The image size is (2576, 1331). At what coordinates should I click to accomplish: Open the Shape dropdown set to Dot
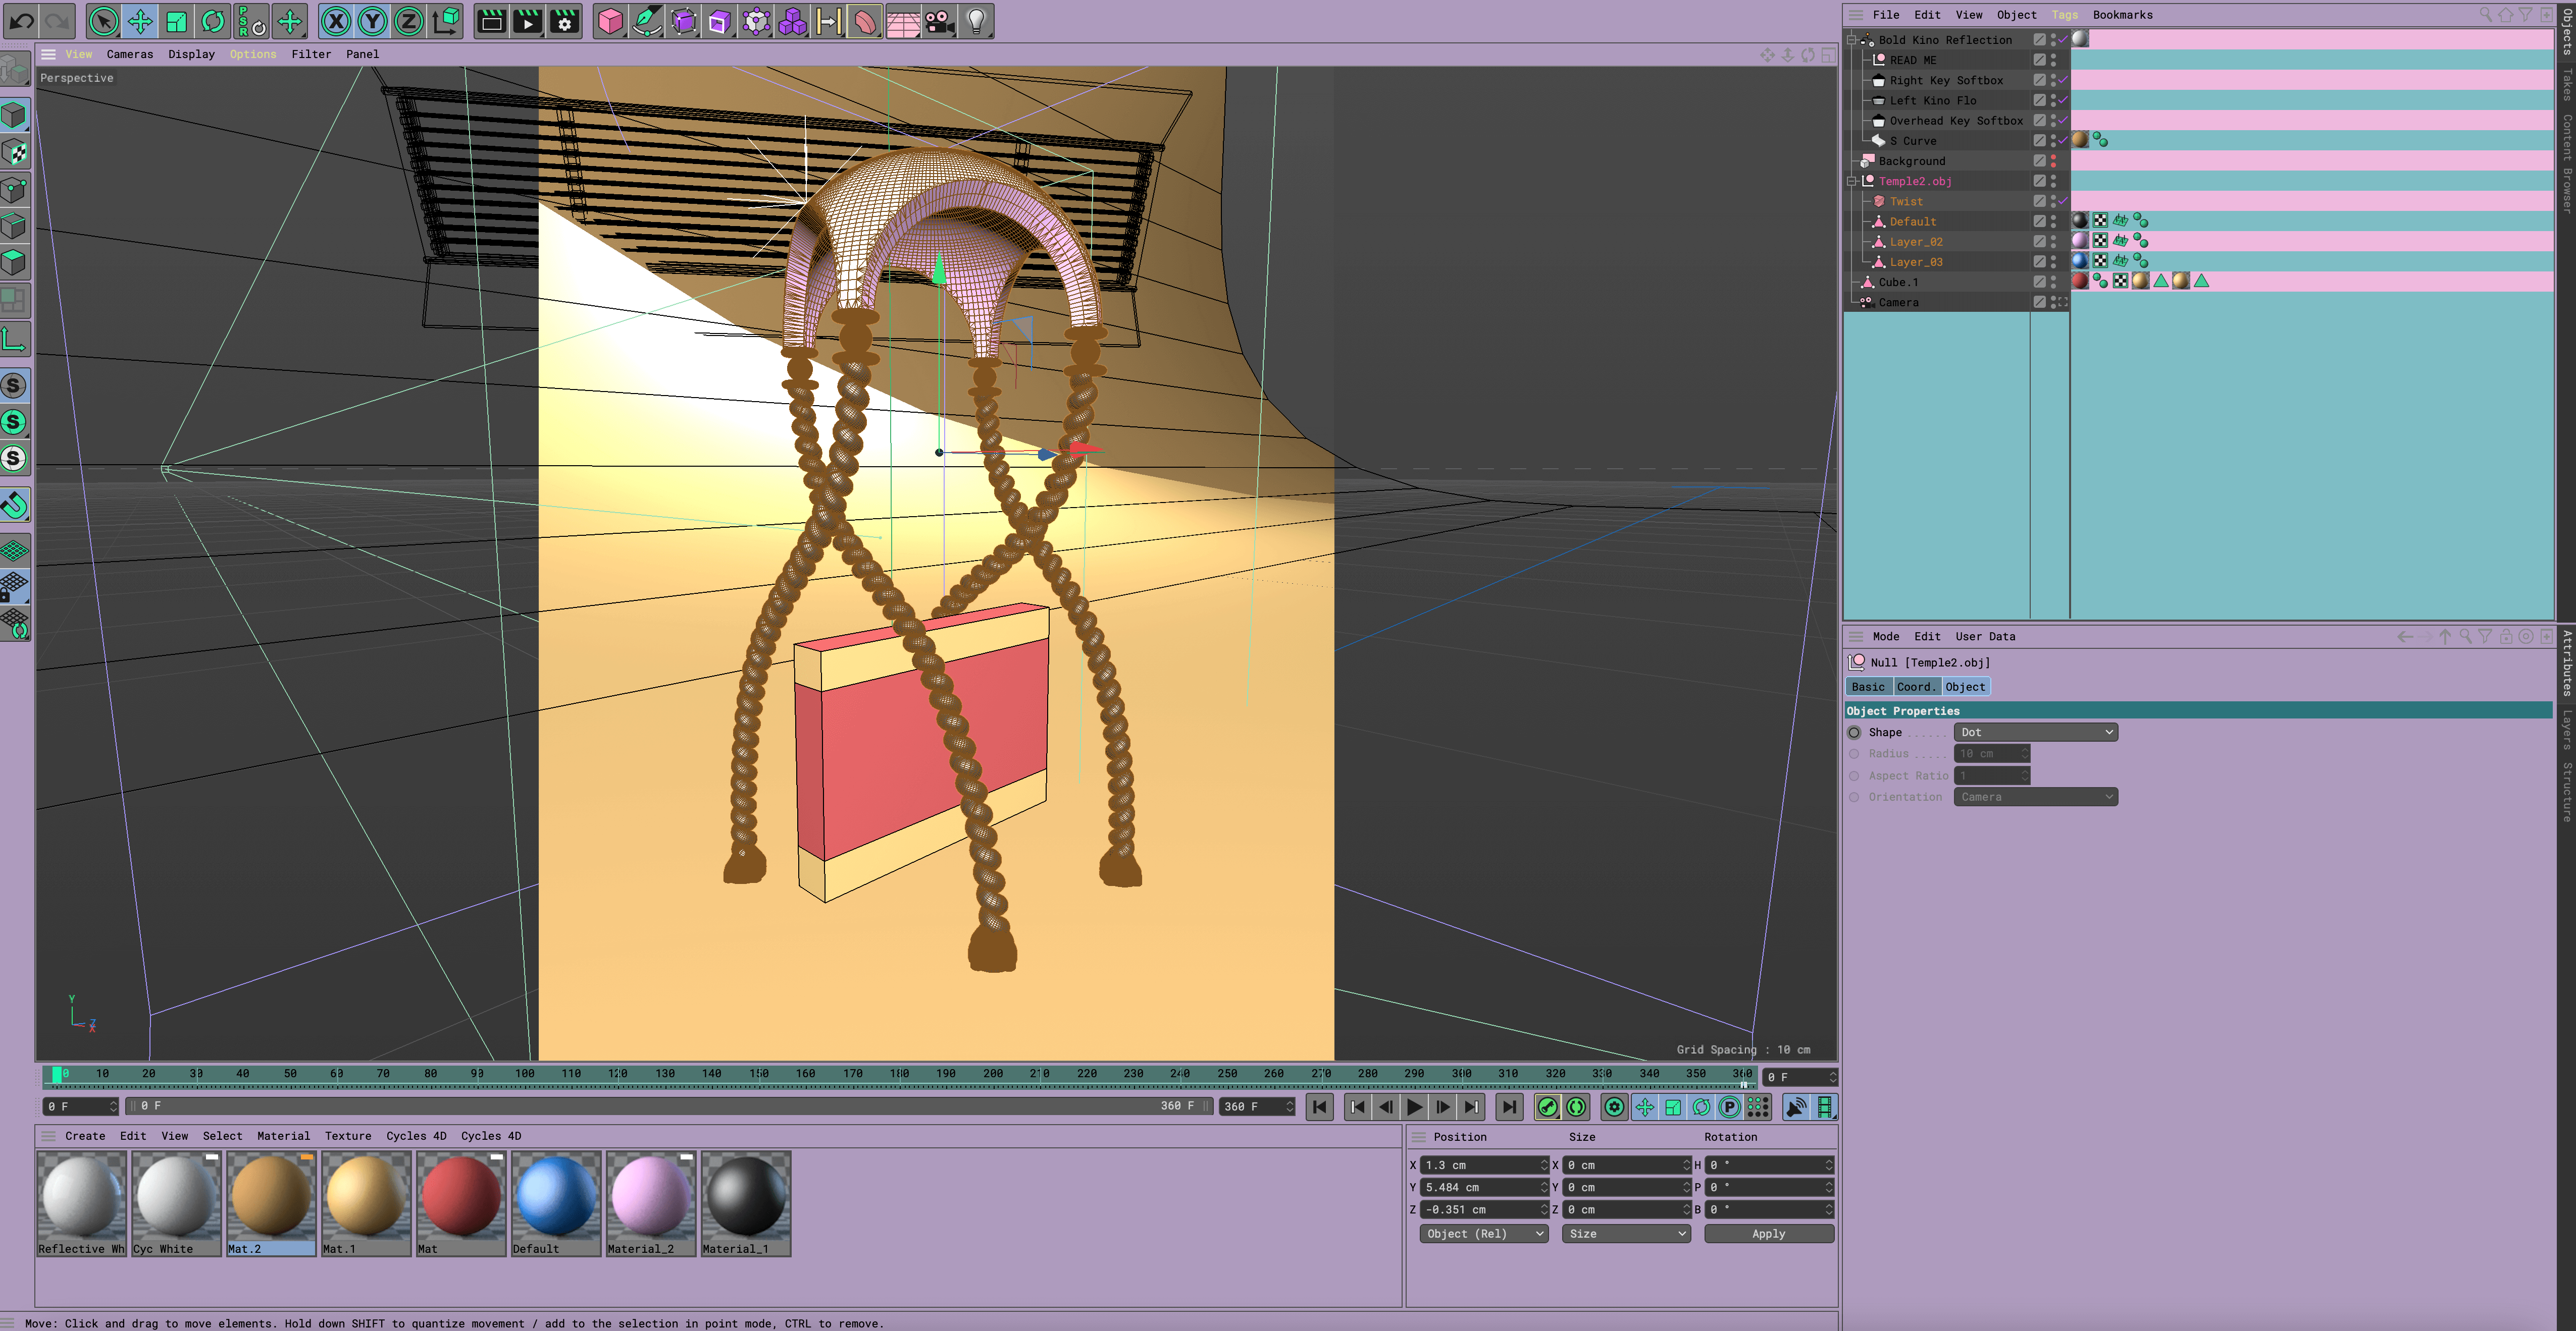tap(2035, 732)
